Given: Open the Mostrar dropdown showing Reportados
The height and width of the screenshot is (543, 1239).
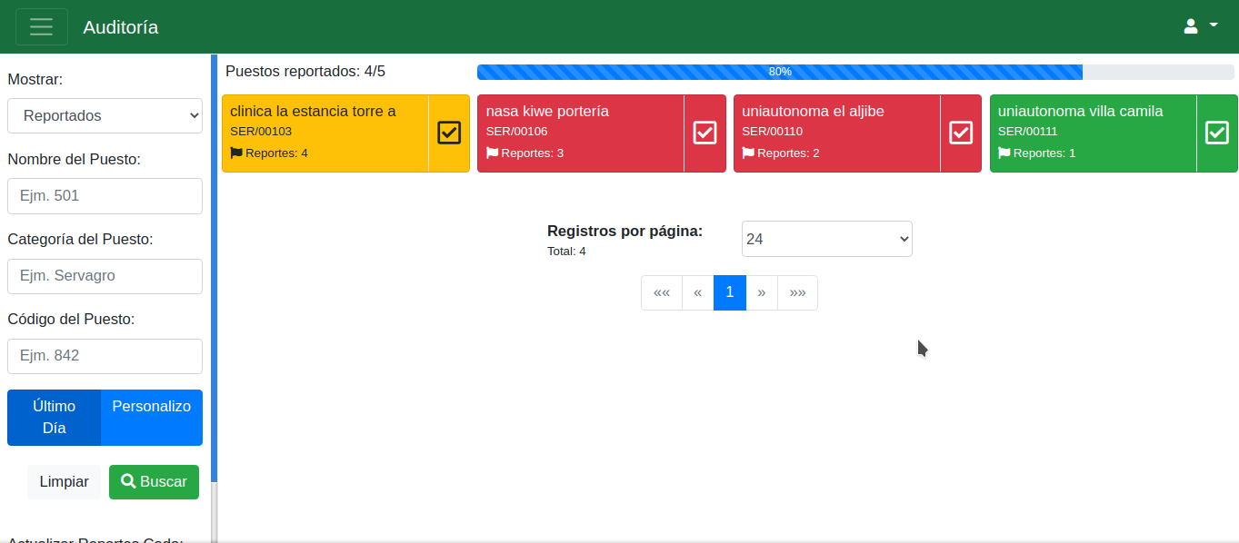Looking at the screenshot, I should (105, 115).
